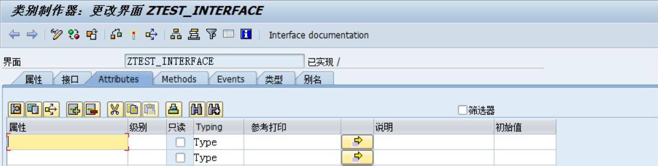Open the Methods tab
The height and width of the screenshot is (166, 658).
coord(179,79)
